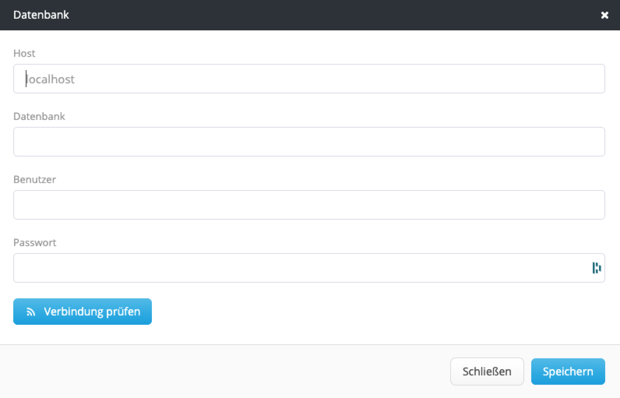Click the password manager icon in Passwort field
Viewport: 620px width, 398px height.
pos(596,268)
